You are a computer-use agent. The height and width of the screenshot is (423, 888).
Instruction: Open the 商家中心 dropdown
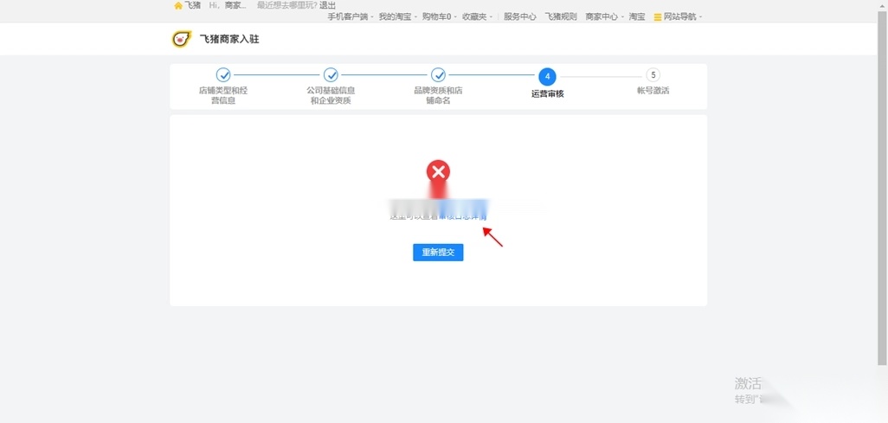tap(604, 17)
